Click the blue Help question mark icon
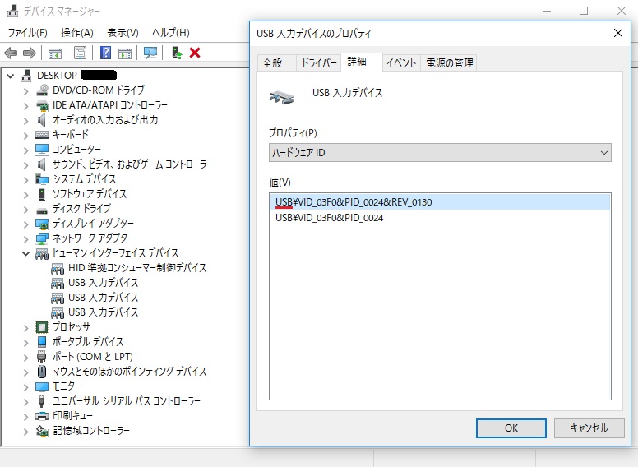638x467 pixels. [x=105, y=53]
